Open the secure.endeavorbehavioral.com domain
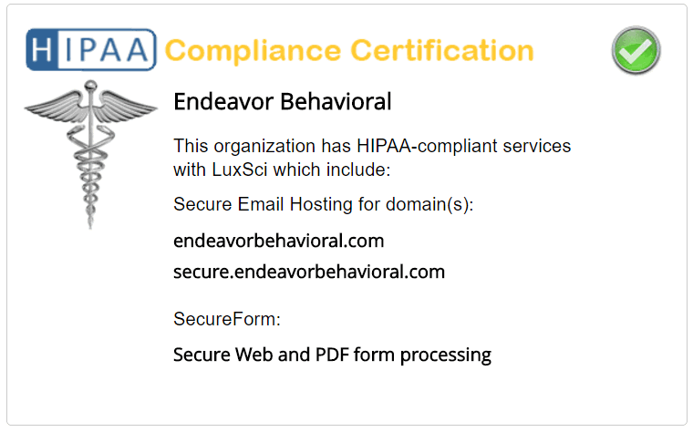The height and width of the screenshot is (432, 693). click(x=309, y=272)
